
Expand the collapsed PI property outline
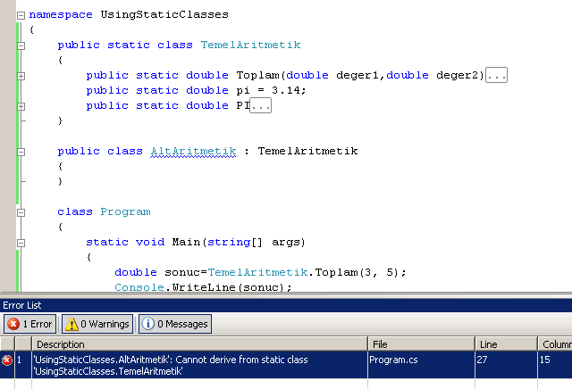21,106
